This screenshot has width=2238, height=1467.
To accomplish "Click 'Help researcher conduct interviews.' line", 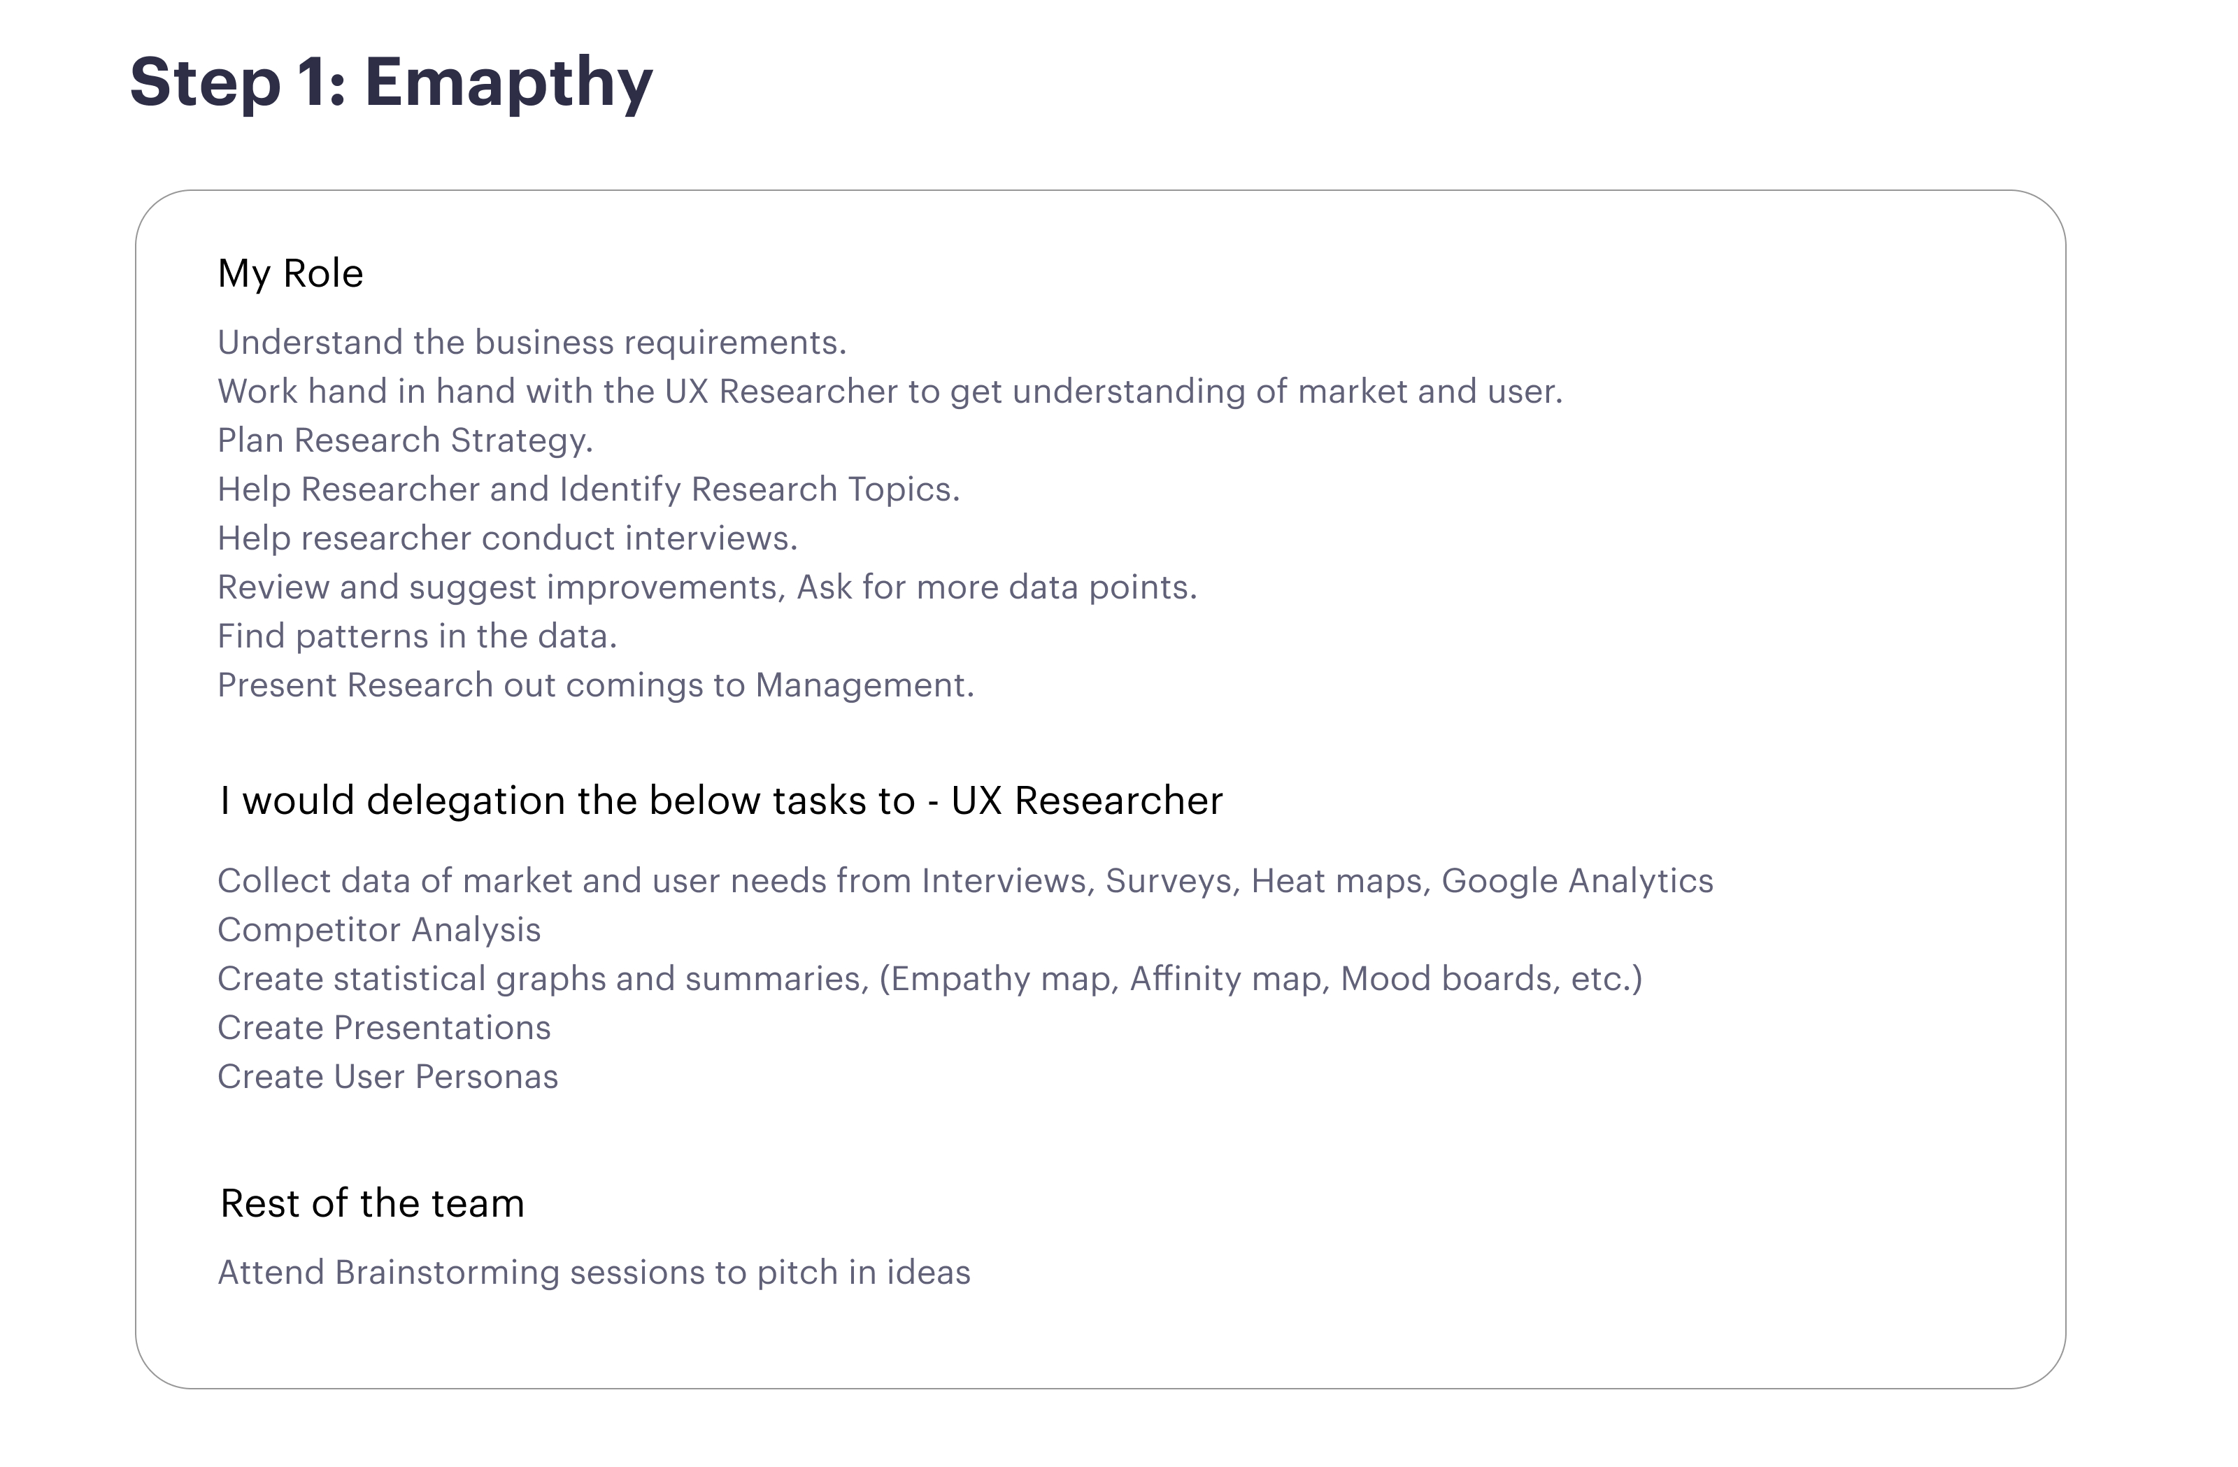I will click(508, 538).
